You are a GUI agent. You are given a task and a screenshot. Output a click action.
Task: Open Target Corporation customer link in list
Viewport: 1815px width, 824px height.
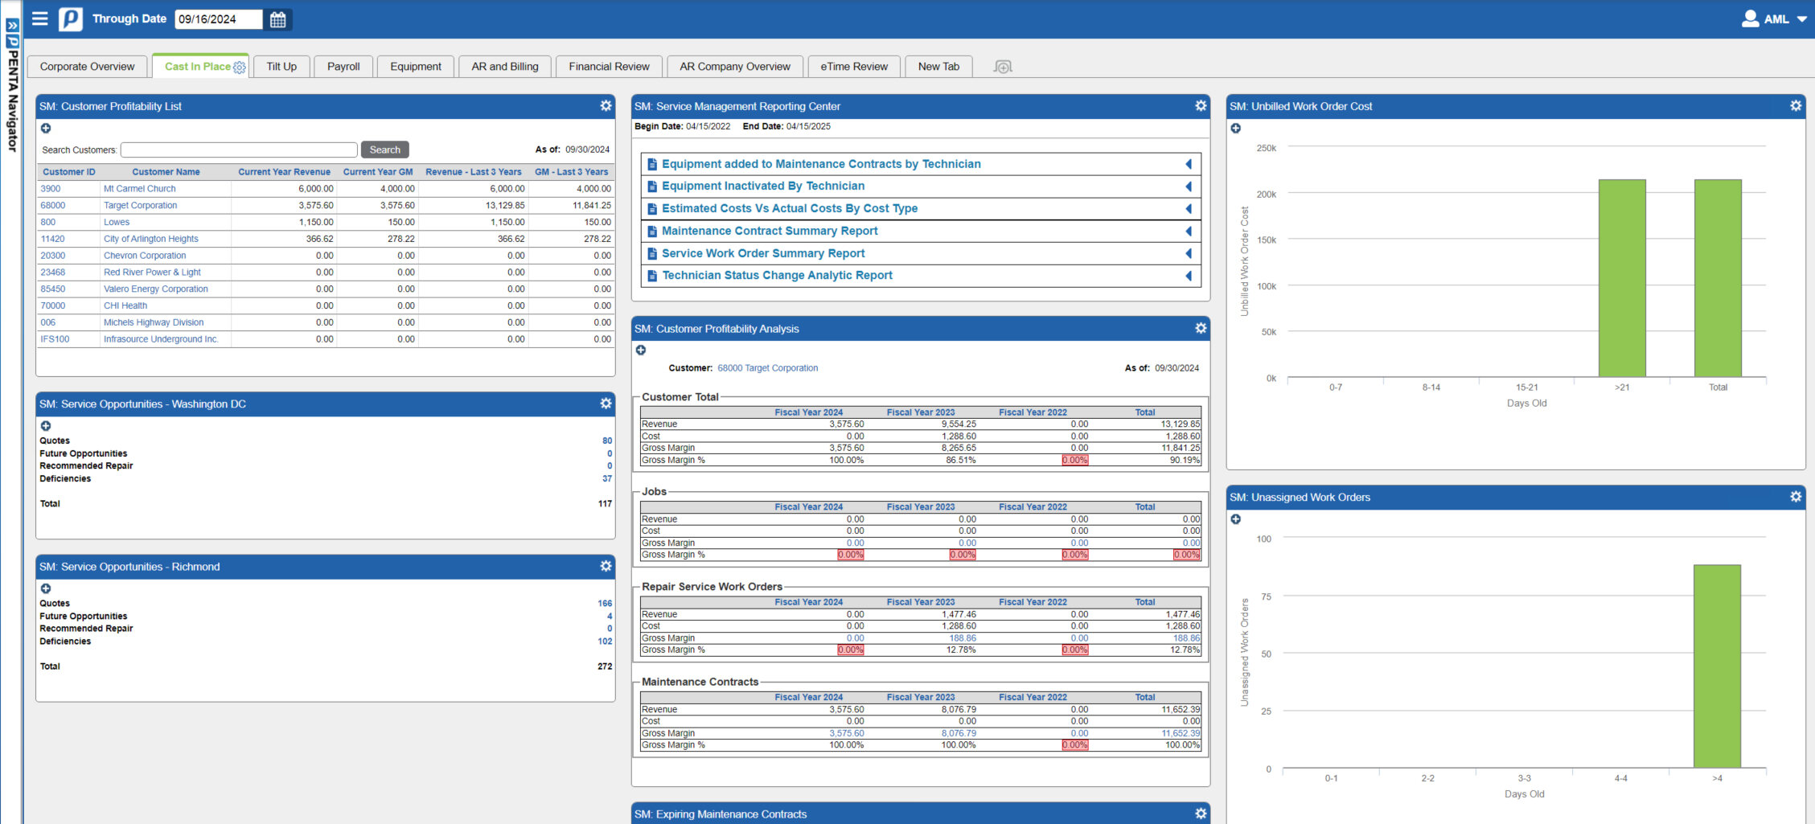140,206
